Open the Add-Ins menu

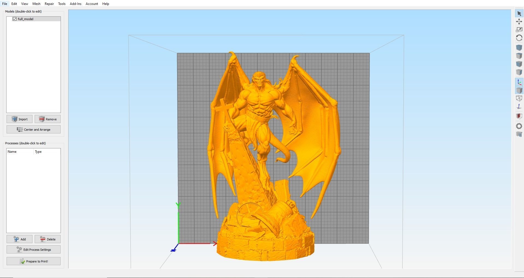click(76, 4)
